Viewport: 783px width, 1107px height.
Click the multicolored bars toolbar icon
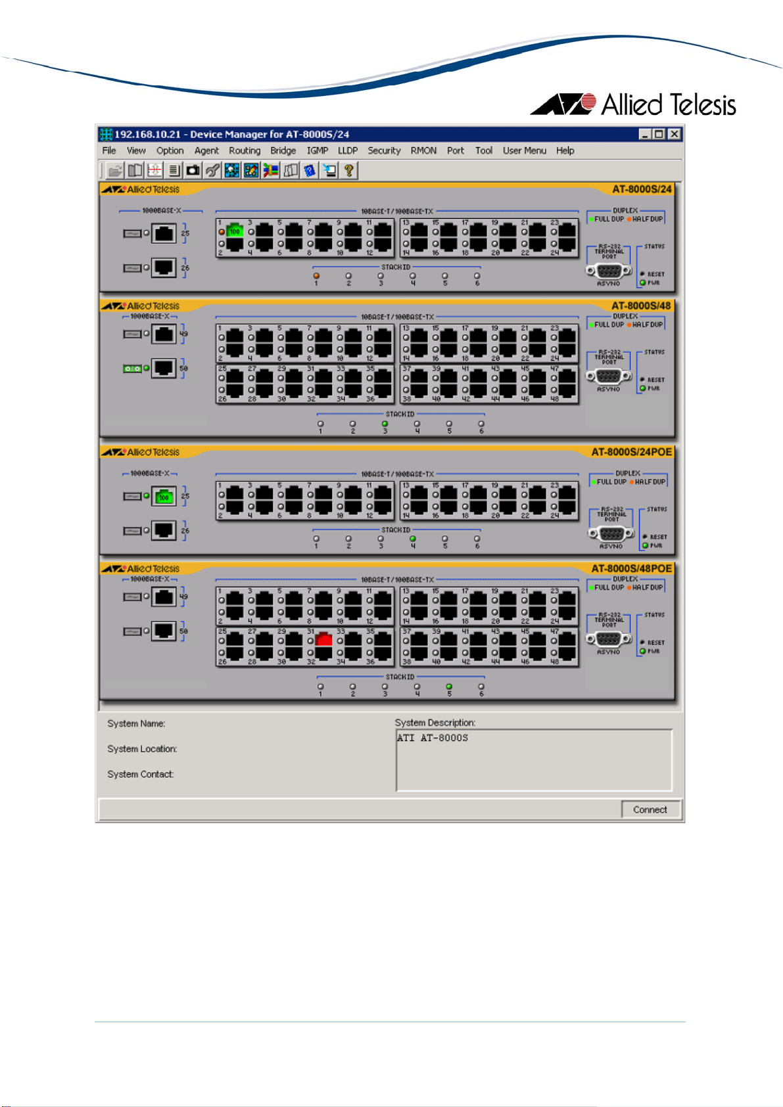tap(271, 171)
